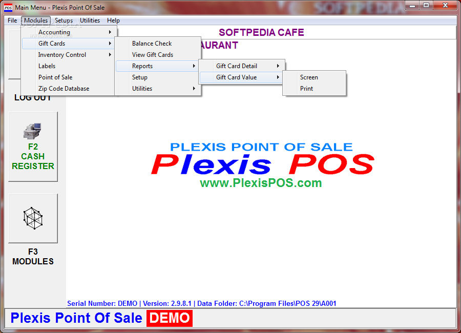Open the File menu
The width and height of the screenshot is (461, 333).
click(12, 20)
